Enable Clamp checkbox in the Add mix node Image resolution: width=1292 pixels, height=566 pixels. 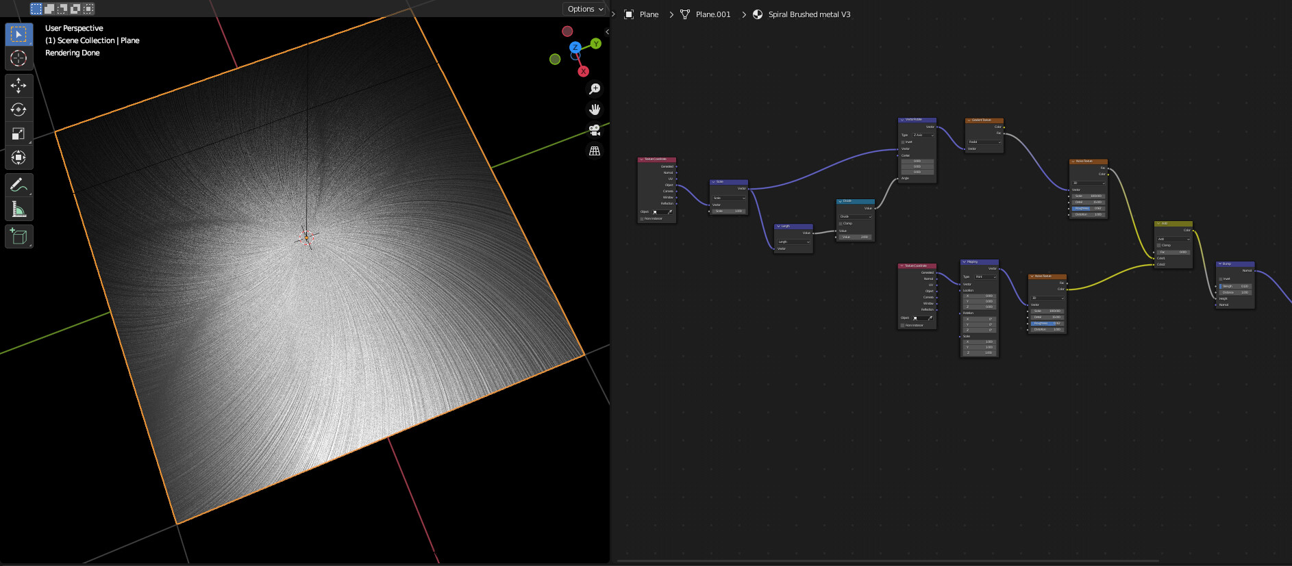coord(1159,245)
